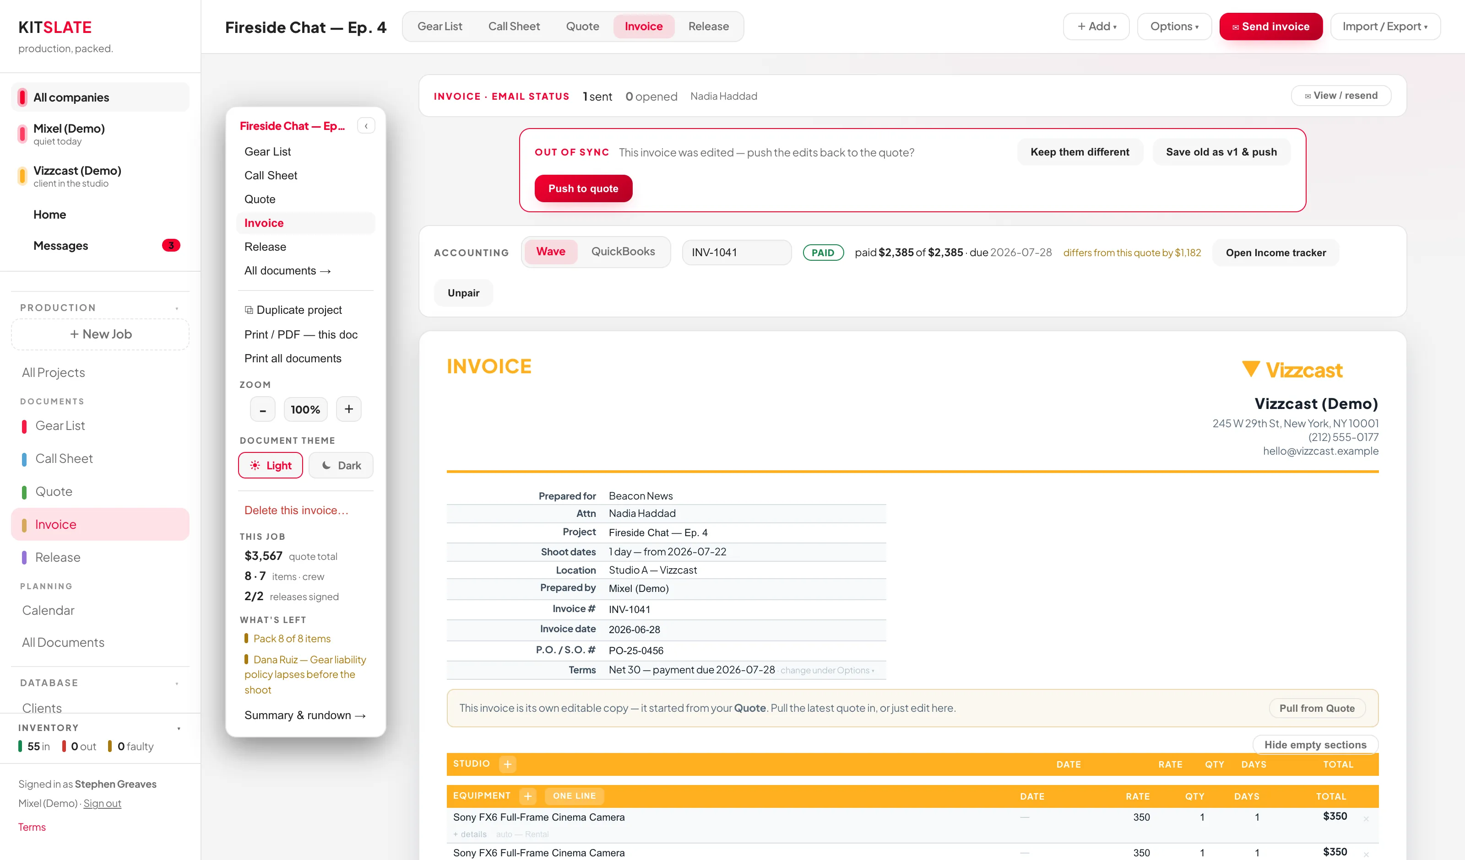Click the Quote link in invoice note
1465x860 pixels.
[749, 708]
